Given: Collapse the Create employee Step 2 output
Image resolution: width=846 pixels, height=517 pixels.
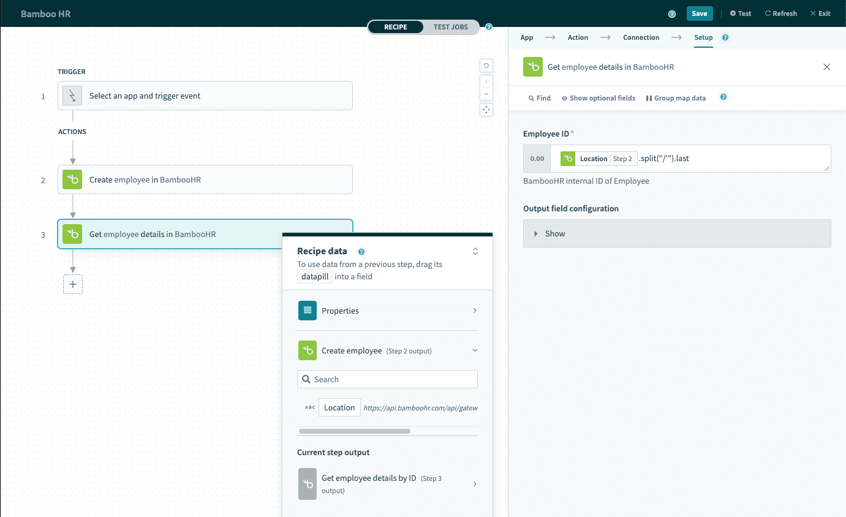Looking at the screenshot, I should pos(475,351).
